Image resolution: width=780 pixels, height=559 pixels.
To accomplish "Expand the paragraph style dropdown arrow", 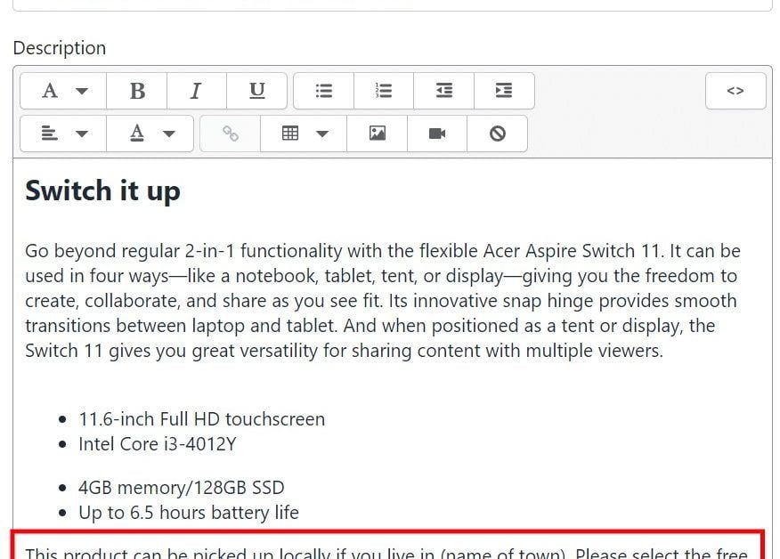I will (x=82, y=91).
